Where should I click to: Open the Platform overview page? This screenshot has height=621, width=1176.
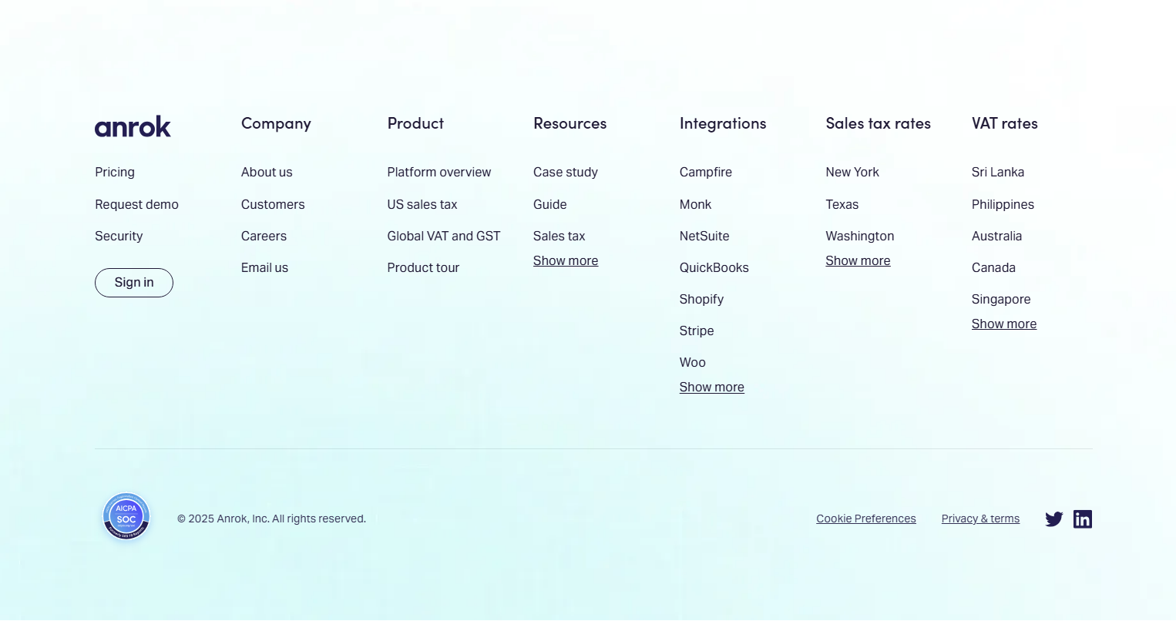click(439, 172)
